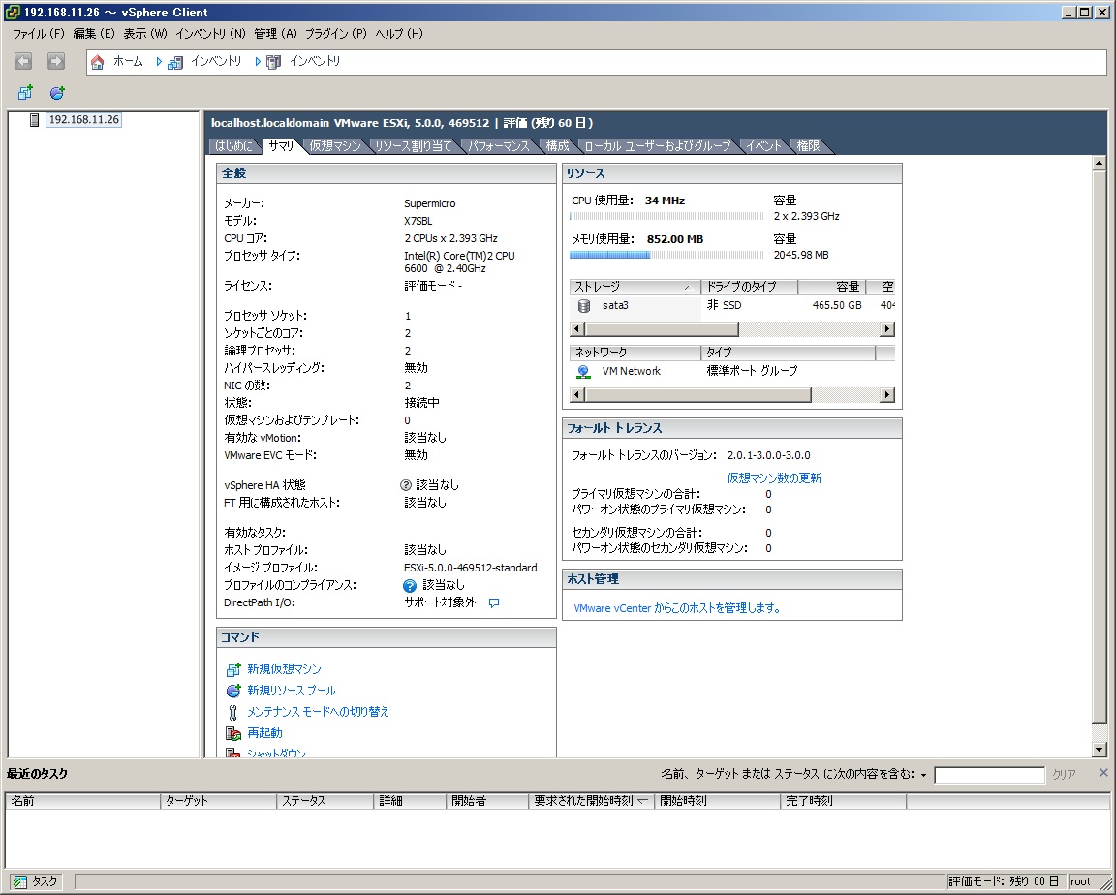This screenshot has height=895, width=1116.
Task: Click ESXi-5.0.0-469512-standard image profile text
Action: point(471,568)
